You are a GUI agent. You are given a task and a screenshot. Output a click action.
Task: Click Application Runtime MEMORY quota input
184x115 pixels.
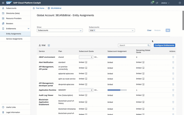tap(86, 90)
